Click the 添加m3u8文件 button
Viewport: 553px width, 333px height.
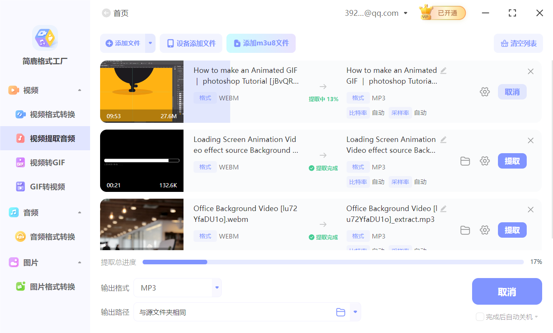coord(261,43)
